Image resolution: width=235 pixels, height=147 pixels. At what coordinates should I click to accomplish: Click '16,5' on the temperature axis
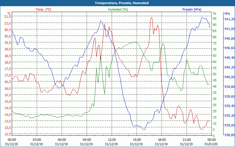8,82
